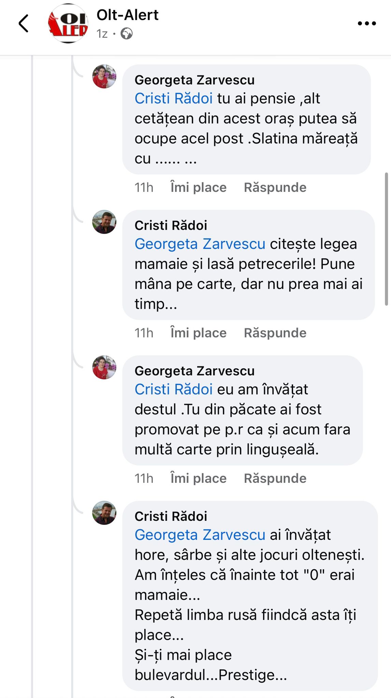This screenshot has width=391, height=698.
Task: Reply to the 'citește legea mamaie' comment
Action: pyautogui.click(x=275, y=333)
